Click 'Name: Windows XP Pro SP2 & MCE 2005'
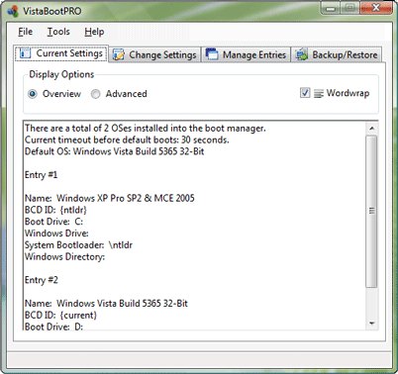 [110, 198]
